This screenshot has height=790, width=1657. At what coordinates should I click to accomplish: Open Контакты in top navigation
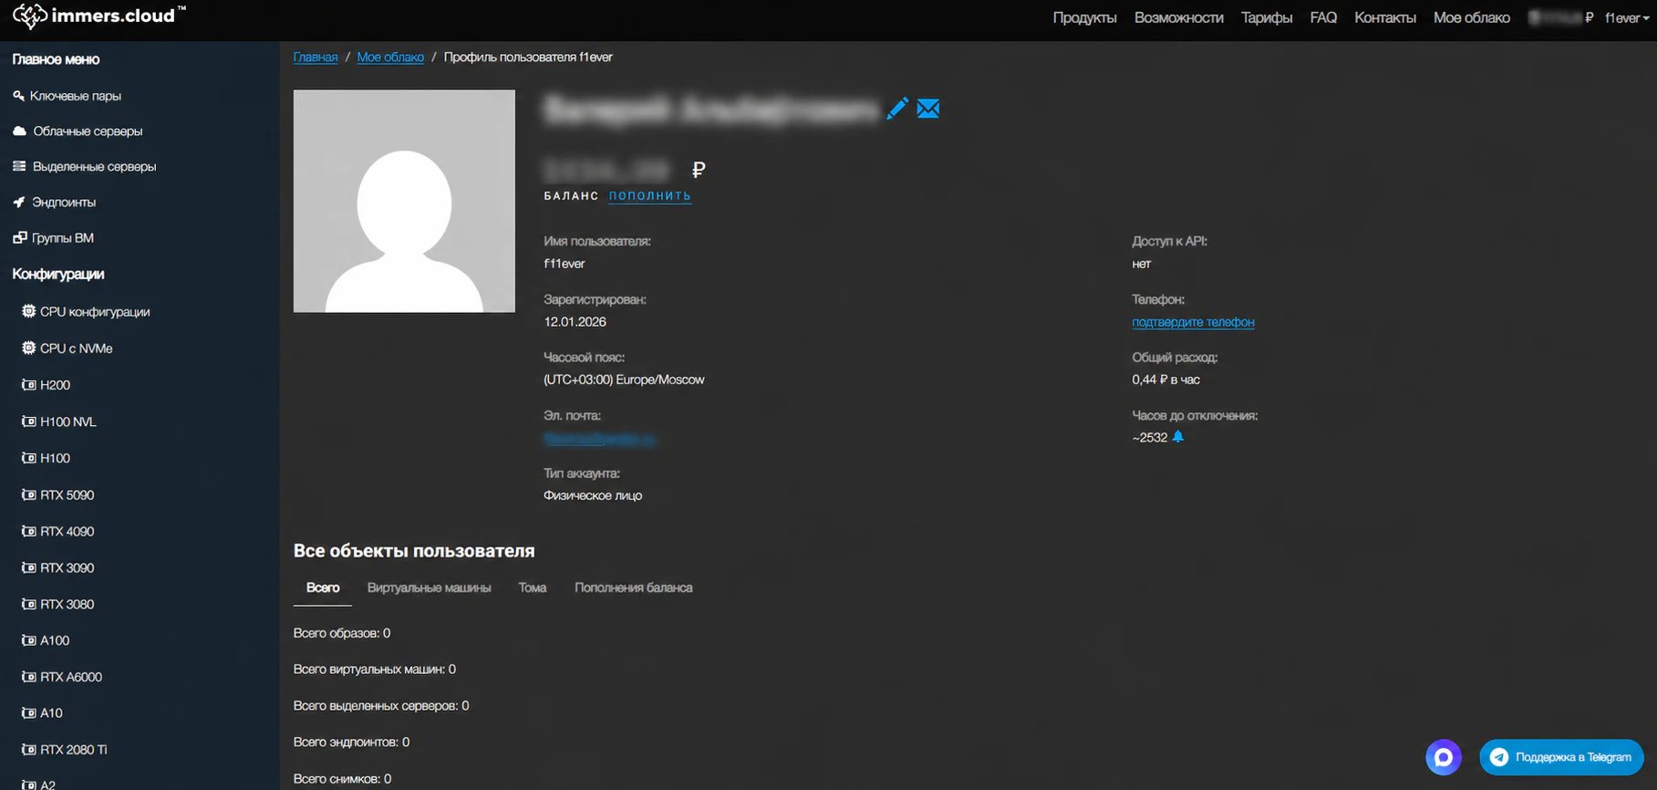point(1385,17)
